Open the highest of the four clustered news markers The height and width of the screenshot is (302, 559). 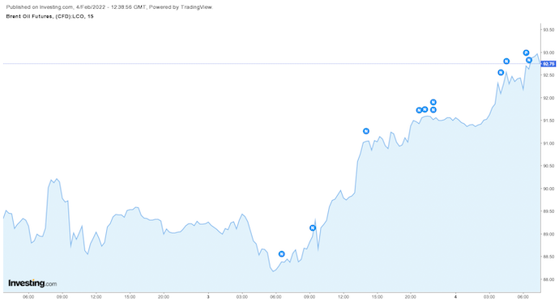pos(433,102)
